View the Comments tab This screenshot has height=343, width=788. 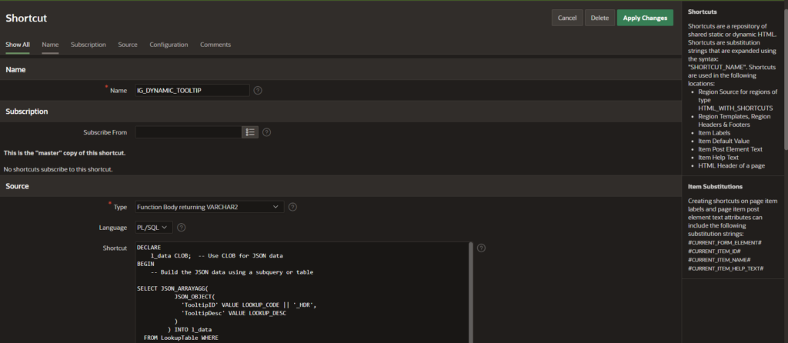(x=215, y=45)
